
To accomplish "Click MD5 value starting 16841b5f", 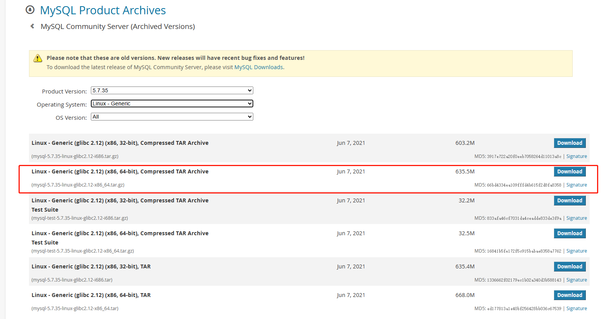I will pyautogui.click(x=524, y=251).
